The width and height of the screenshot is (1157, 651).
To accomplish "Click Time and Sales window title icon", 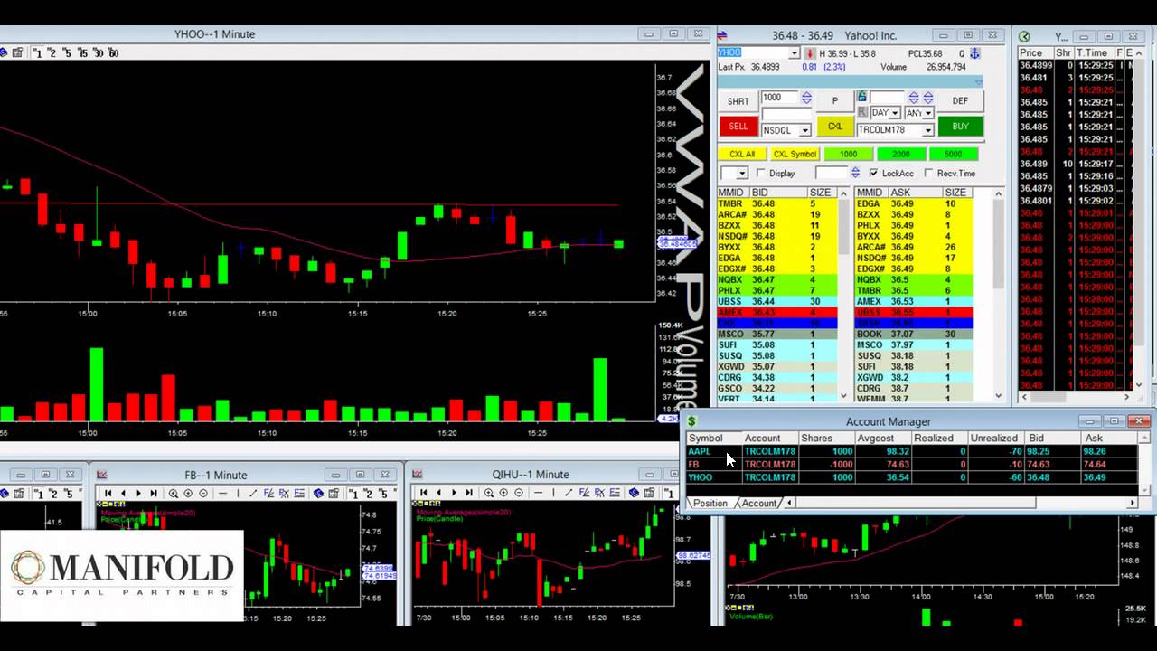I will point(1024,36).
